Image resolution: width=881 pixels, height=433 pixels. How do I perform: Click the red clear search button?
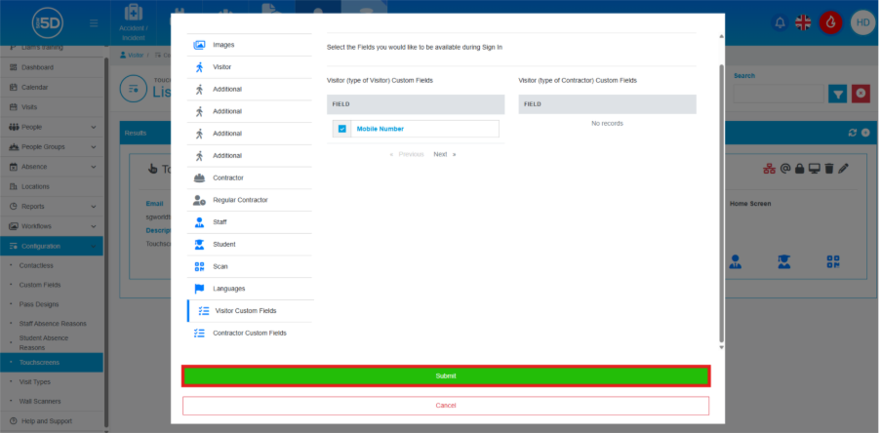(x=861, y=94)
